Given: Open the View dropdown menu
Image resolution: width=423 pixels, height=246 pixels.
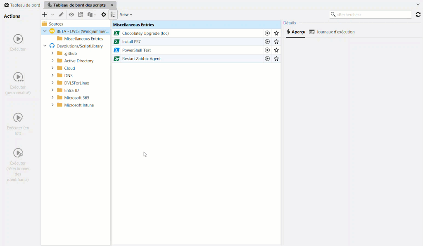Looking at the screenshot, I should (125, 14).
